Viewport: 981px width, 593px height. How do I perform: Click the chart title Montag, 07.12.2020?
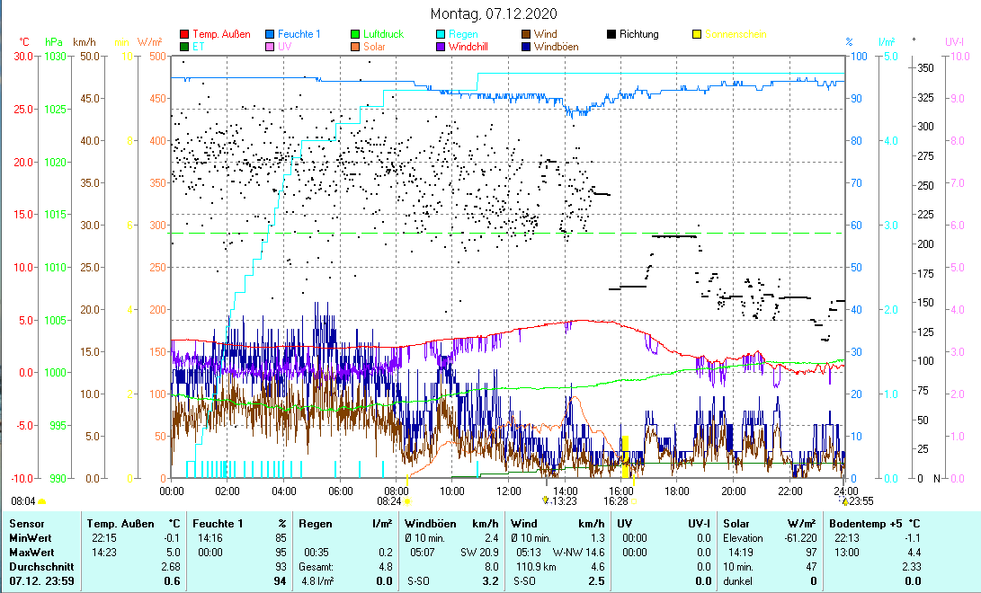click(x=494, y=13)
